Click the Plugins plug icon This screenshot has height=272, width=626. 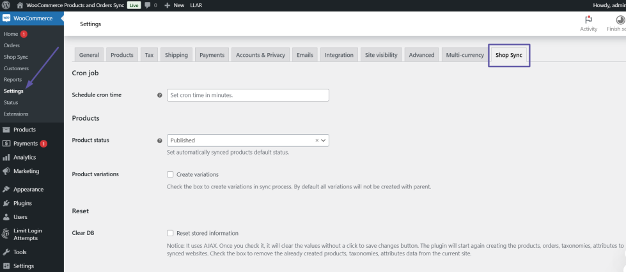(7, 204)
